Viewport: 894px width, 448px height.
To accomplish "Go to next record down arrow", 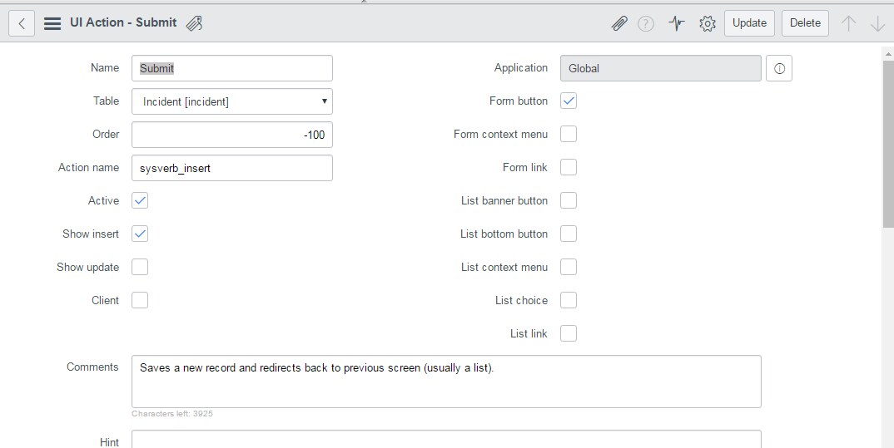I will pos(877,23).
